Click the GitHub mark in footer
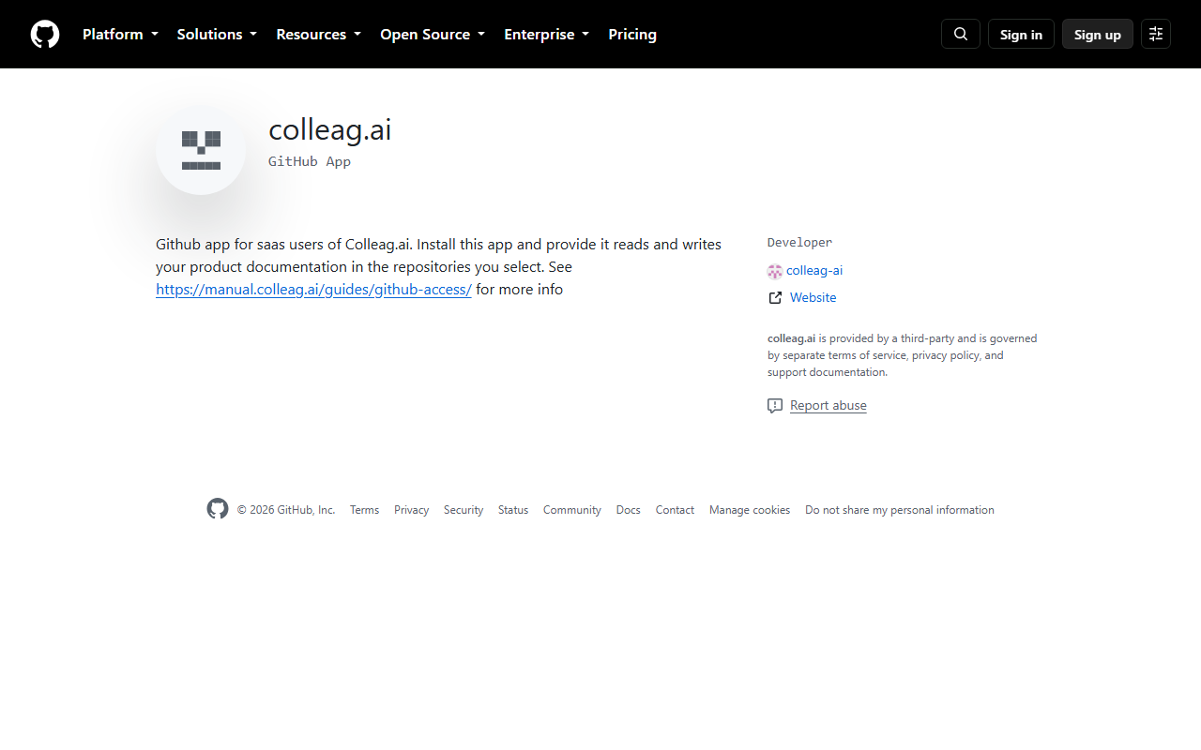This screenshot has width=1201, height=750. pos(218,509)
